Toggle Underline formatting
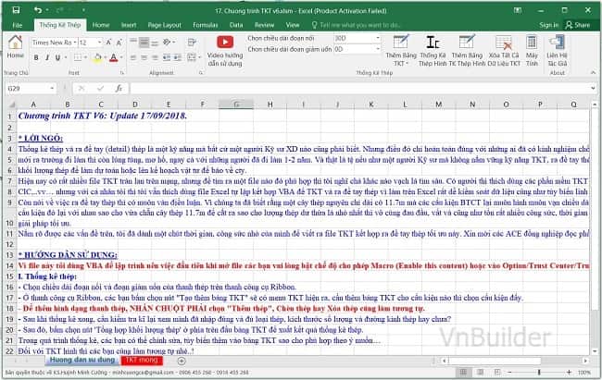The height and width of the screenshot is (380, 602). 59,57
